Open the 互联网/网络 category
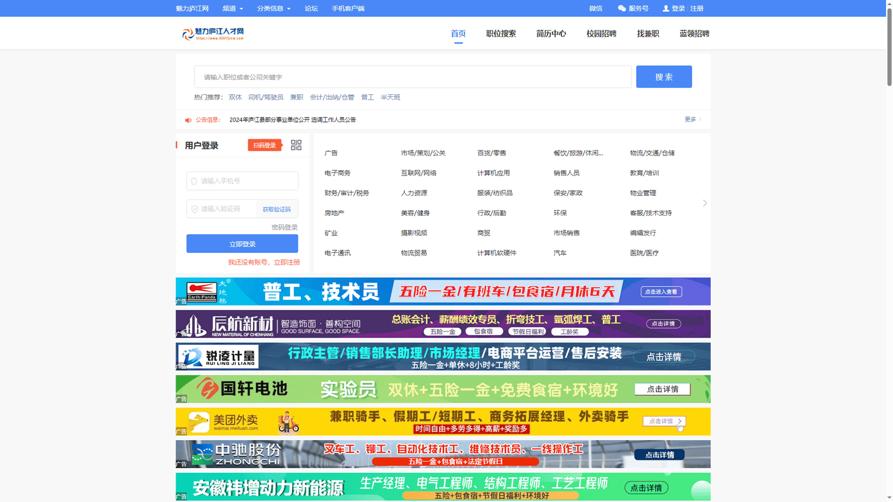The image size is (893, 502). [x=419, y=173]
